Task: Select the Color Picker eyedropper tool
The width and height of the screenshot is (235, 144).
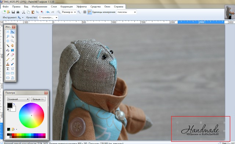Action: pyautogui.click(x=12, y=60)
